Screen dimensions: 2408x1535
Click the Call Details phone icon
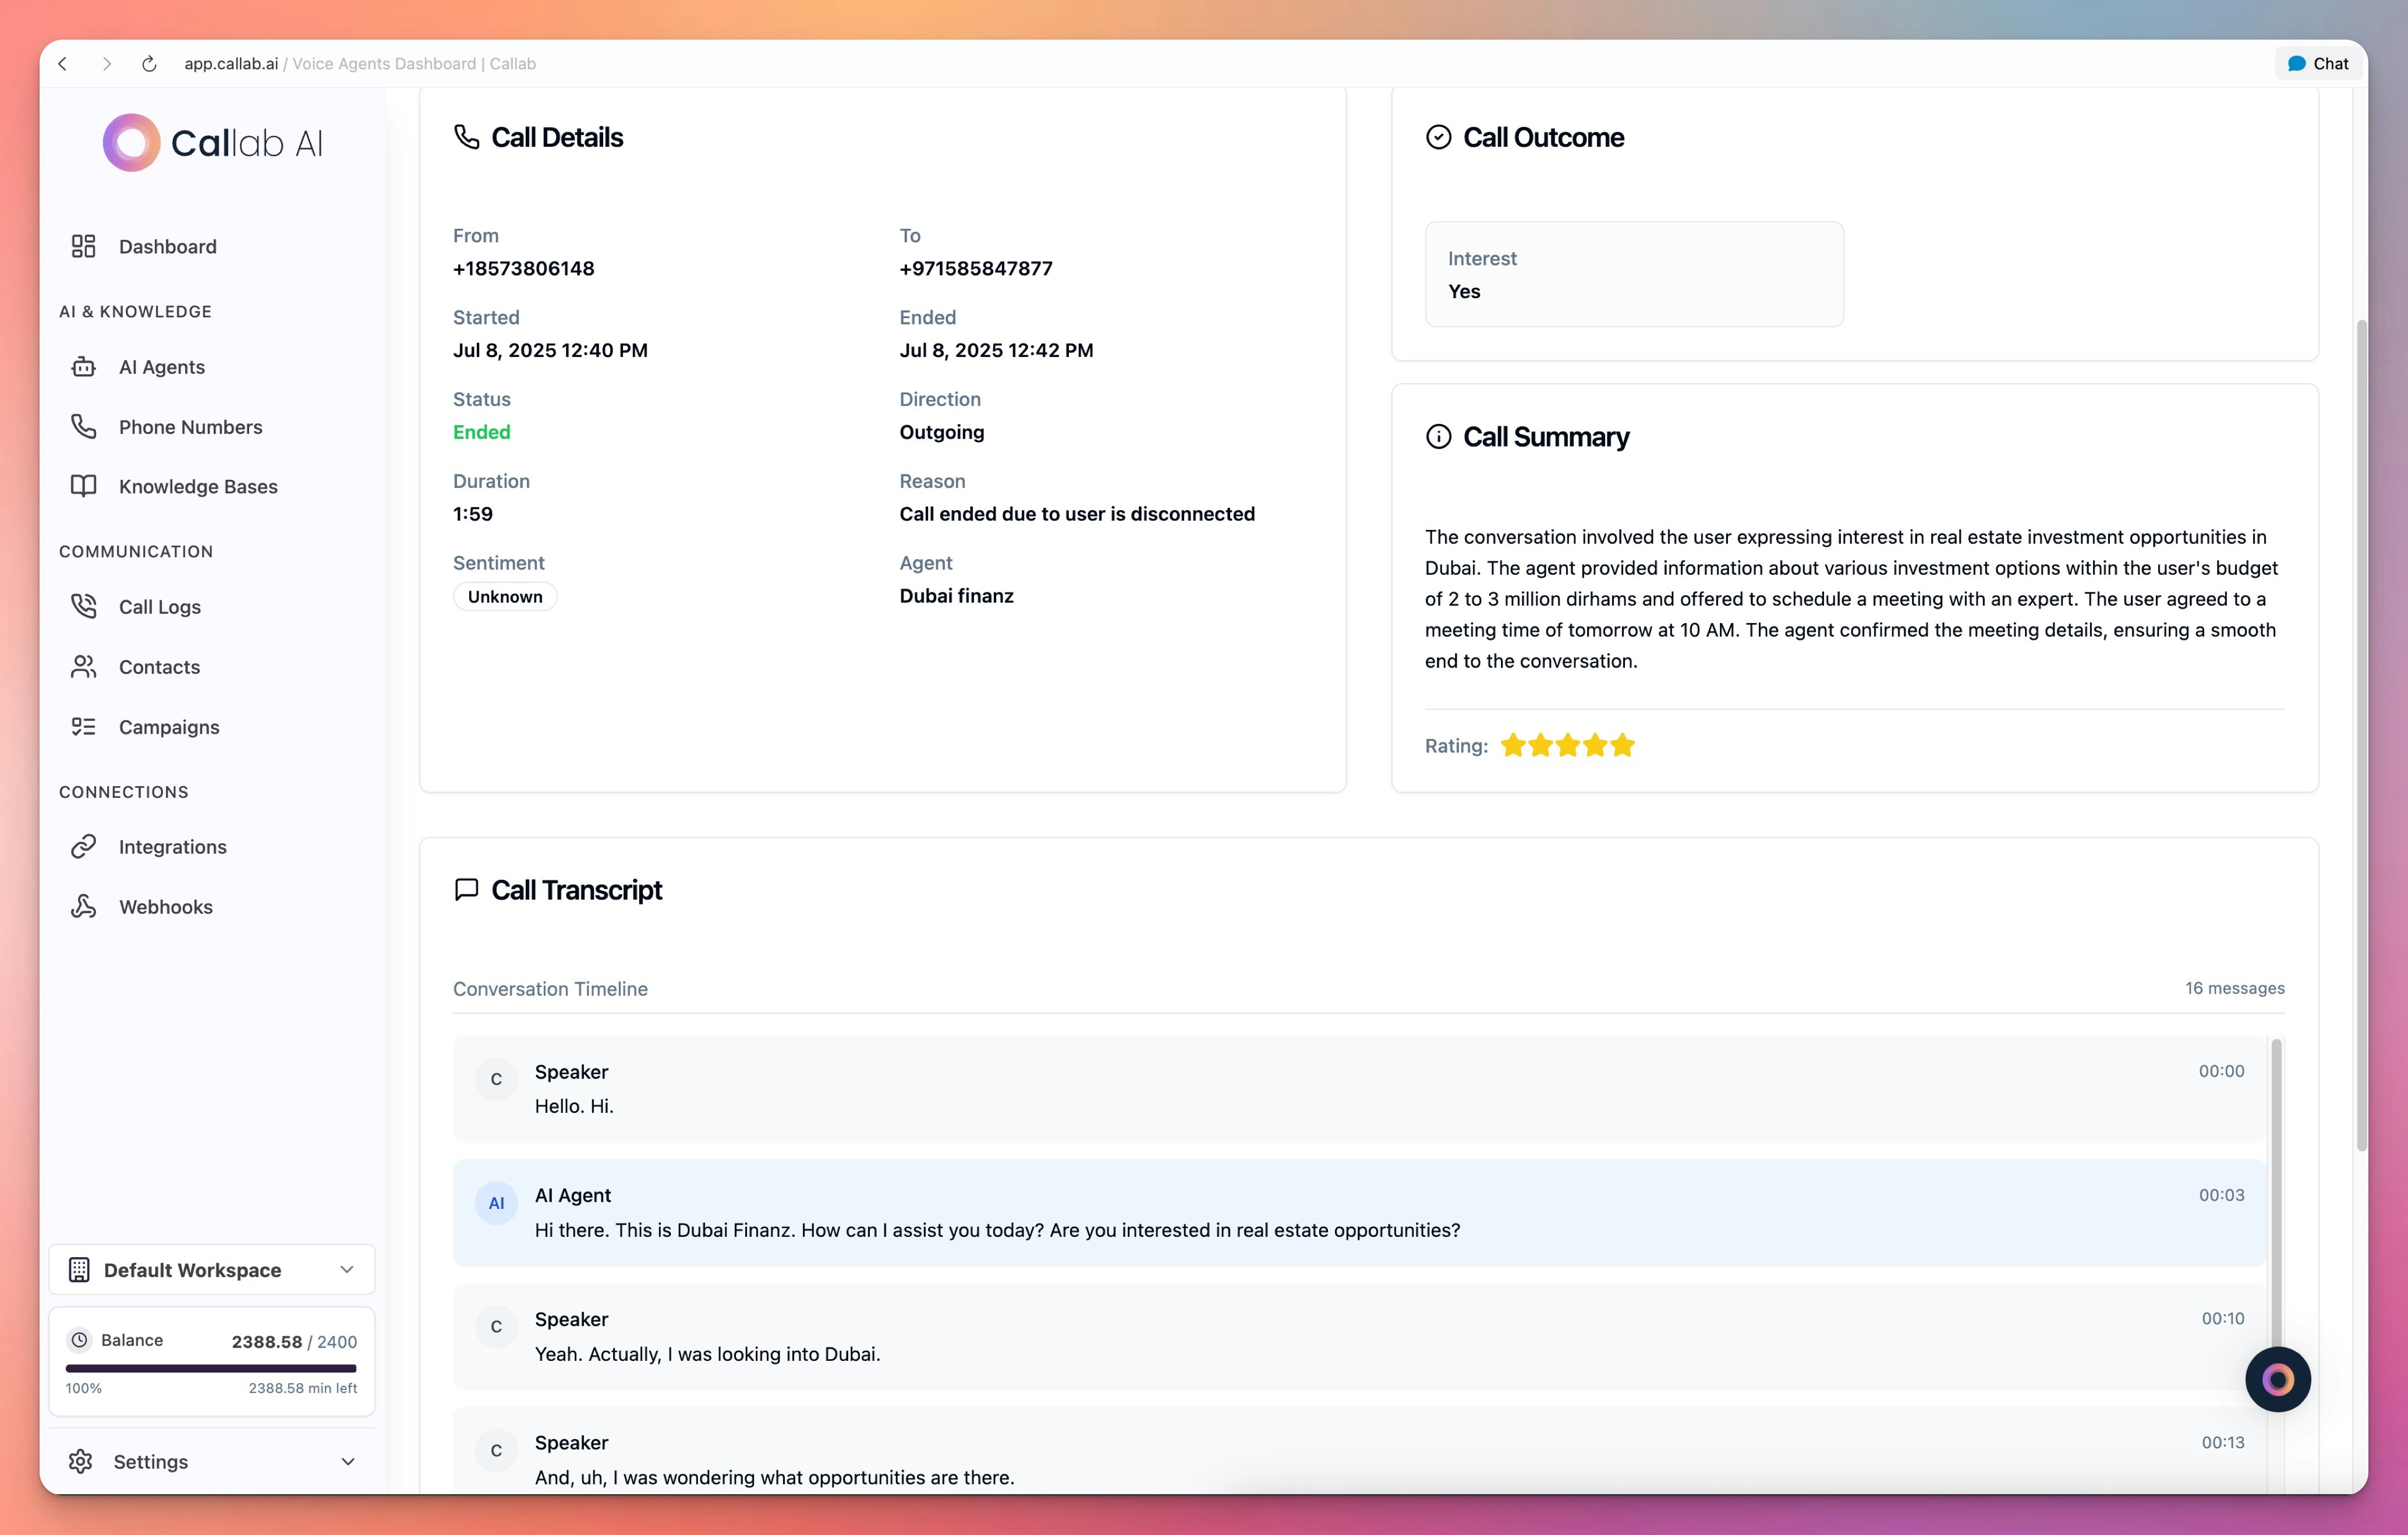point(466,137)
